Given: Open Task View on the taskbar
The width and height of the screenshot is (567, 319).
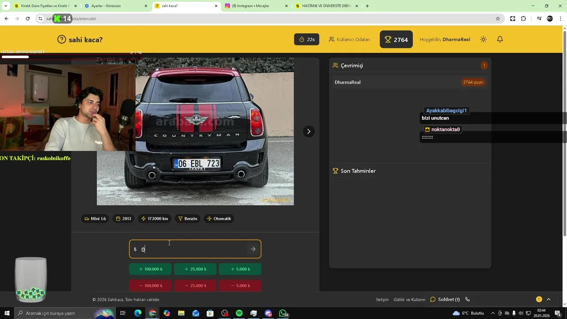Looking at the screenshot, I should click(123, 313).
